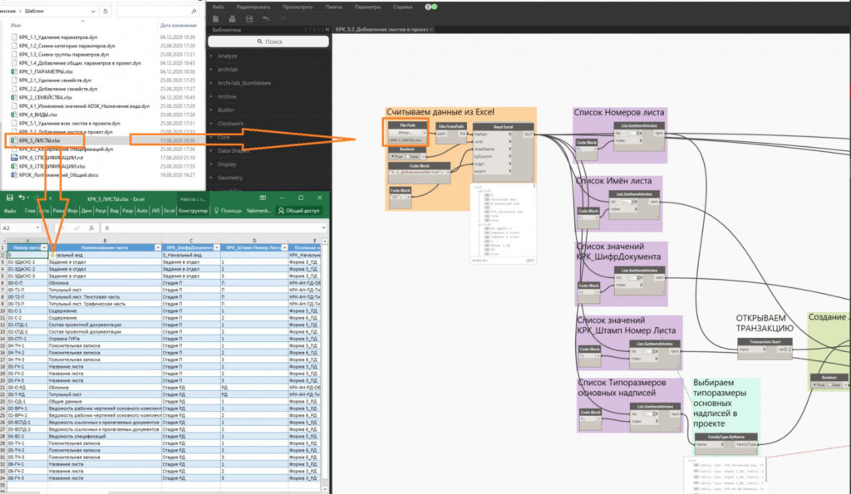Click the Excel icon of КРК_2_СЕМЕЙСТВА.xlsx

pos(13,98)
